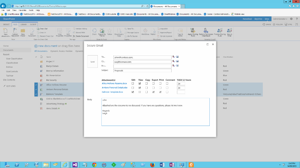Open Chrome from the Windows taskbar
Image resolution: width=300 pixels, height=168 pixels.
coord(94,165)
